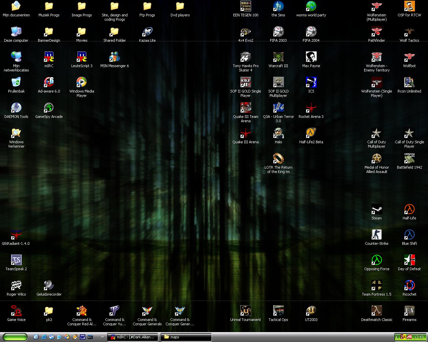428x342 pixels.
Task: Open the UT2003 shortcut
Action: 311,311
